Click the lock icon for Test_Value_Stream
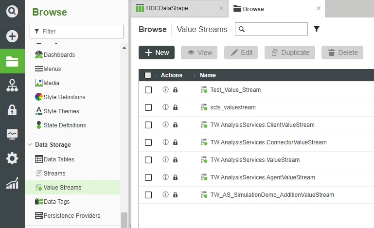 coord(175,89)
